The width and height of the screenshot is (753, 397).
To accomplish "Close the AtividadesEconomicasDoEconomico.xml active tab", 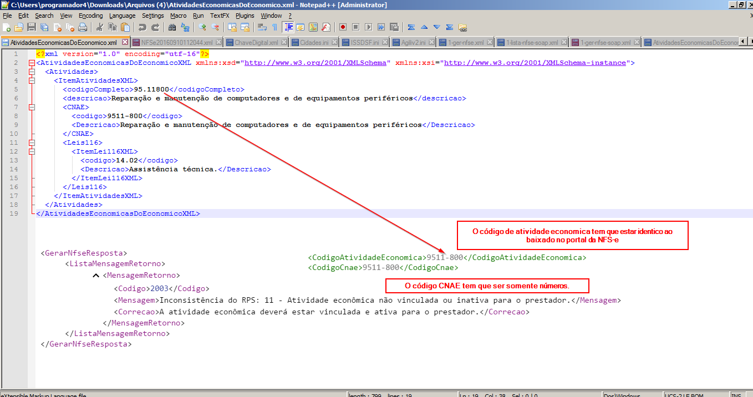I will [125, 42].
